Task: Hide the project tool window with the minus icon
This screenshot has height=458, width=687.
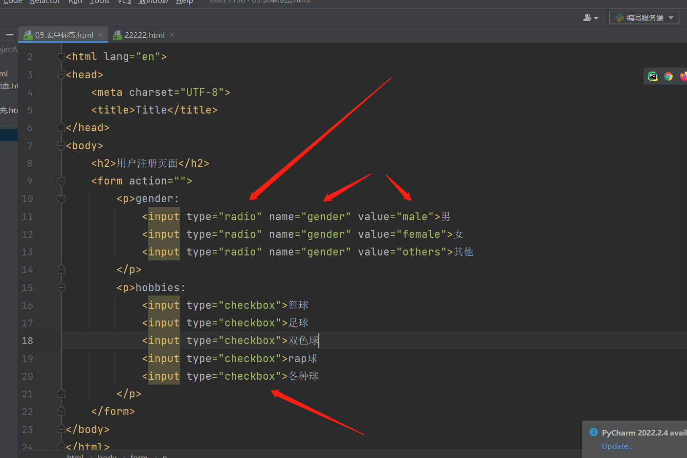Action: tap(10, 35)
